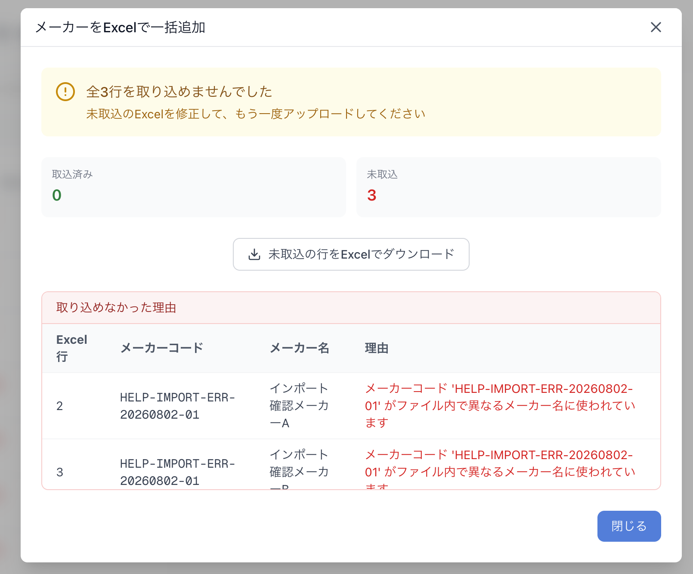This screenshot has width=693, height=574.
Task: Click the heading 全3行を取り込めませんでした
Action: point(179,92)
